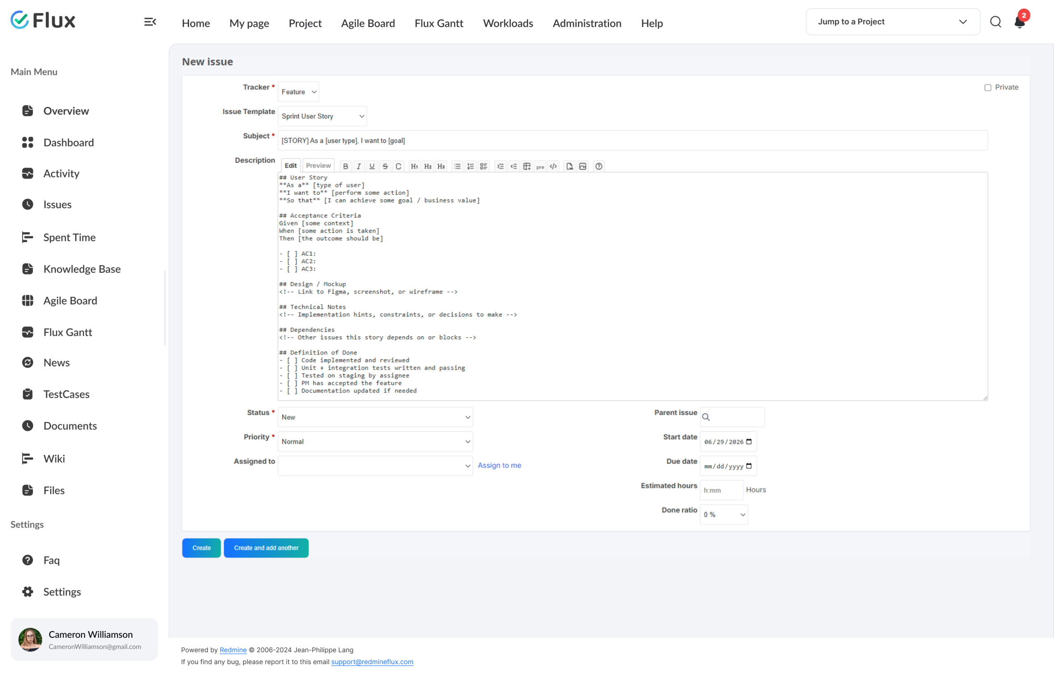Open the Status dropdown
This screenshot has height=674, width=1054.
coord(375,417)
